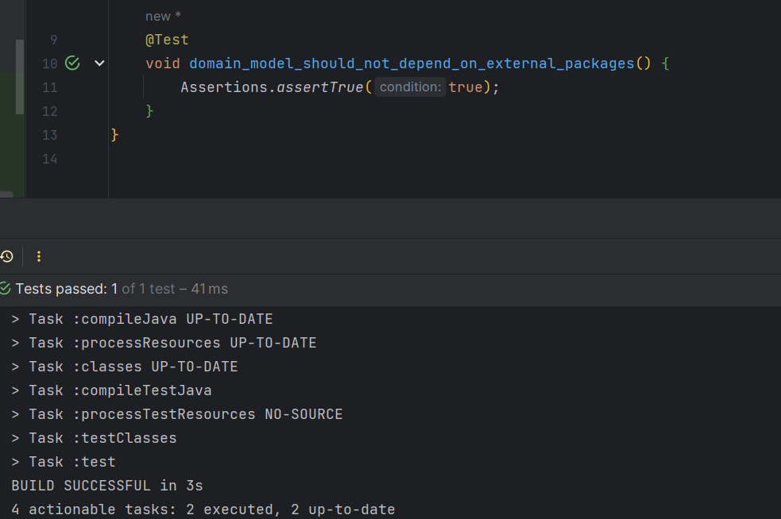This screenshot has height=519, width=781.
Task: Collapse the method fold chevron at line 10
Action: 99,63
